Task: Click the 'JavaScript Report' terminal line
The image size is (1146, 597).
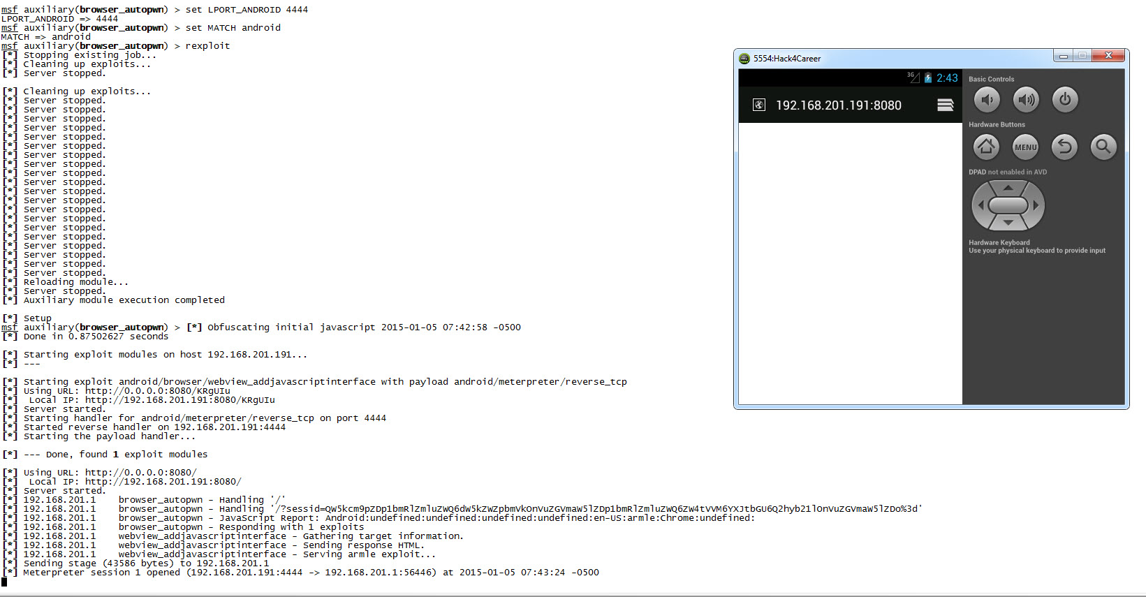Action: pyautogui.click(x=379, y=518)
